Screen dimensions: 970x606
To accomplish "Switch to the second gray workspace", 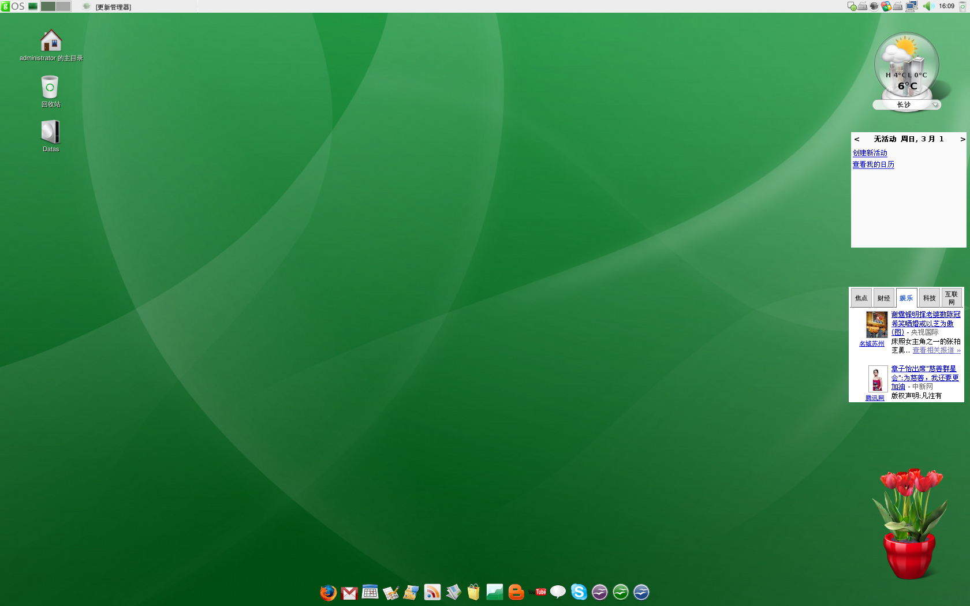I will (x=64, y=6).
